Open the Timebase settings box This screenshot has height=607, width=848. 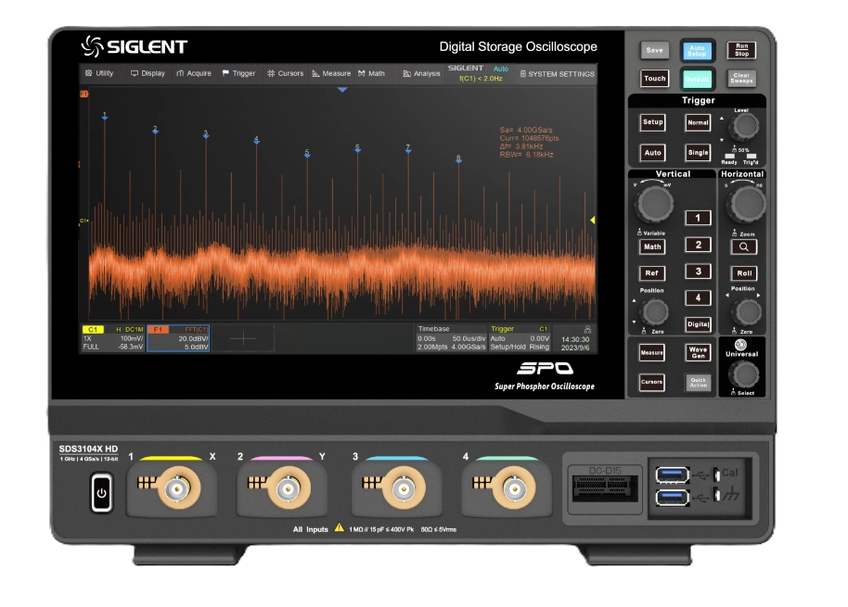tap(450, 338)
